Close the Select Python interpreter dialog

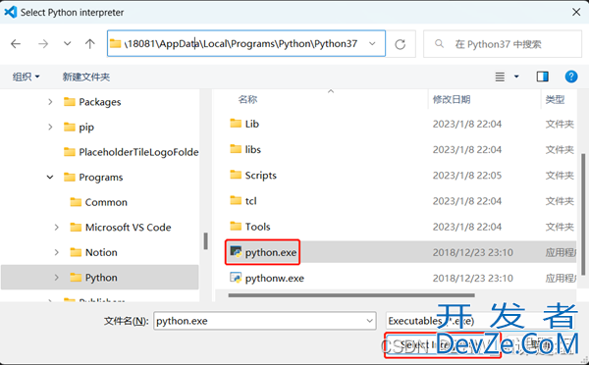click(576, 12)
